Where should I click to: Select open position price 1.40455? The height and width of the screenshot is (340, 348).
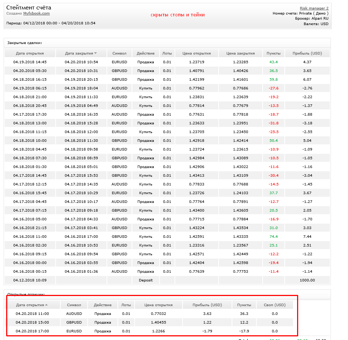coord(159,322)
